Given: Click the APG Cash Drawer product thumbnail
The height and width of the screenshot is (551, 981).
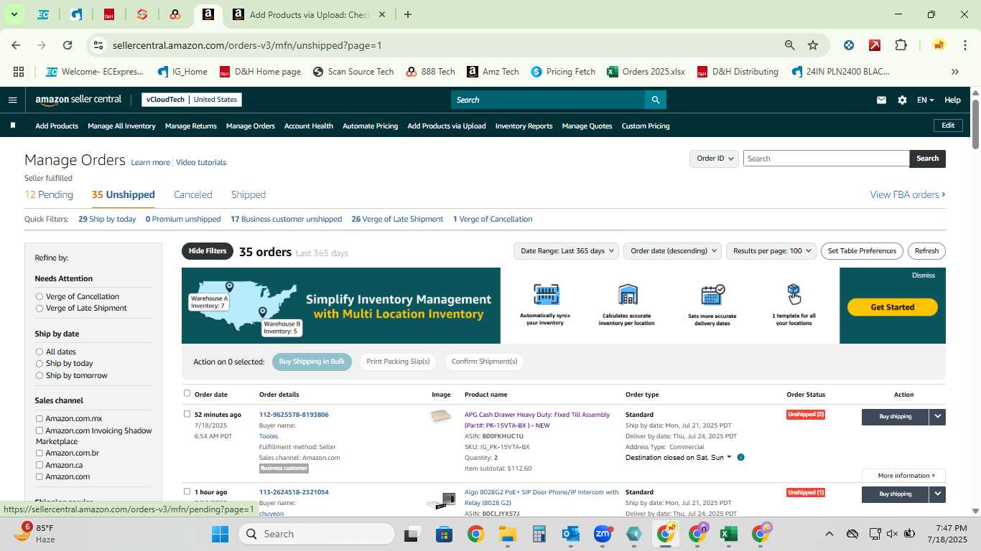Looking at the screenshot, I should tap(440, 416).
